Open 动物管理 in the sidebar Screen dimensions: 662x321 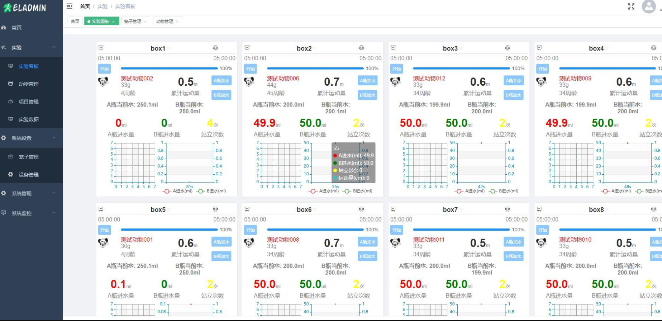pos(32,84)
